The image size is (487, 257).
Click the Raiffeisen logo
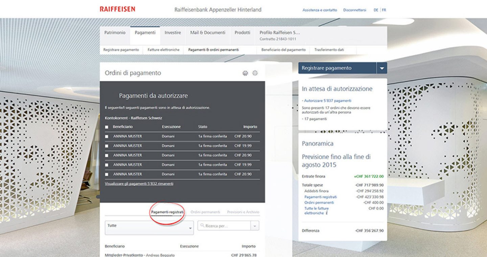(117, 9)
